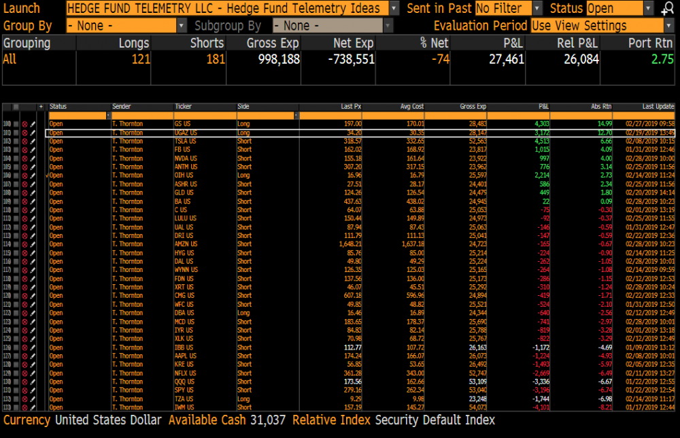Image resolution: width=680 pixels, height=438 pixels.
Task: Click the red X icon on CMG US row
Action: tap(24, 296)
